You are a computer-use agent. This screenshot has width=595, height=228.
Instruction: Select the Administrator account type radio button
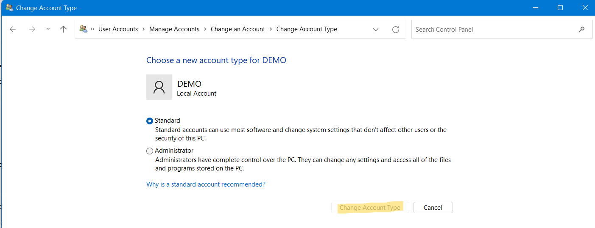150,151
